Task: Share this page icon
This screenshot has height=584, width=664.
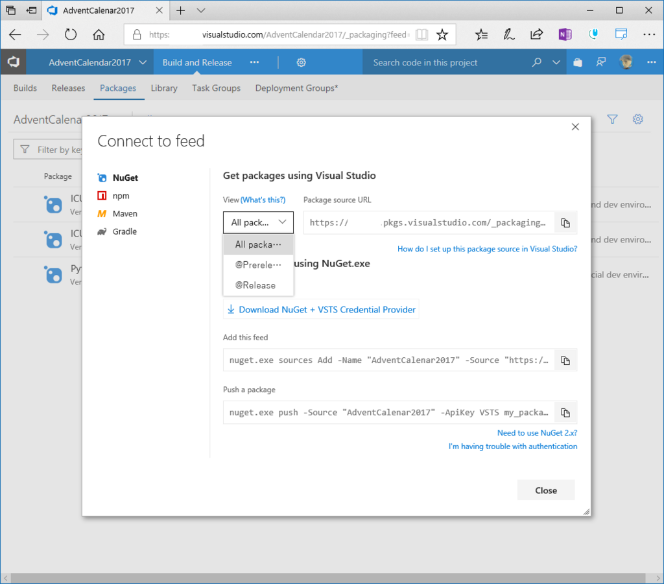Action: click(536, 34)
